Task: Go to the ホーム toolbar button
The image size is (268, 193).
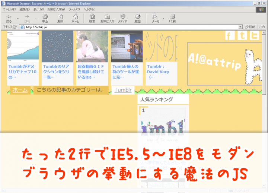Action: 75,19
